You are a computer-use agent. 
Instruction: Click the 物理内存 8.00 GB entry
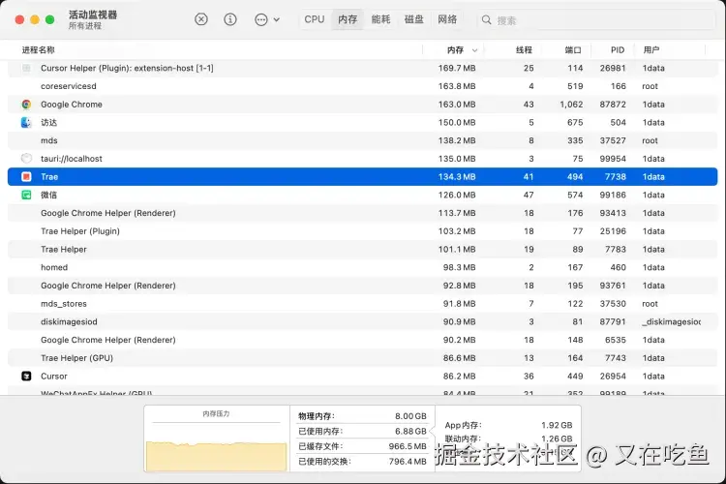(x=362, y=416)
